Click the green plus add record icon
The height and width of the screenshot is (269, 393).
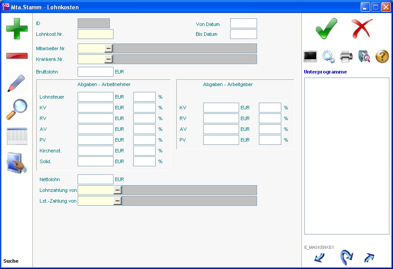[17, 28]
